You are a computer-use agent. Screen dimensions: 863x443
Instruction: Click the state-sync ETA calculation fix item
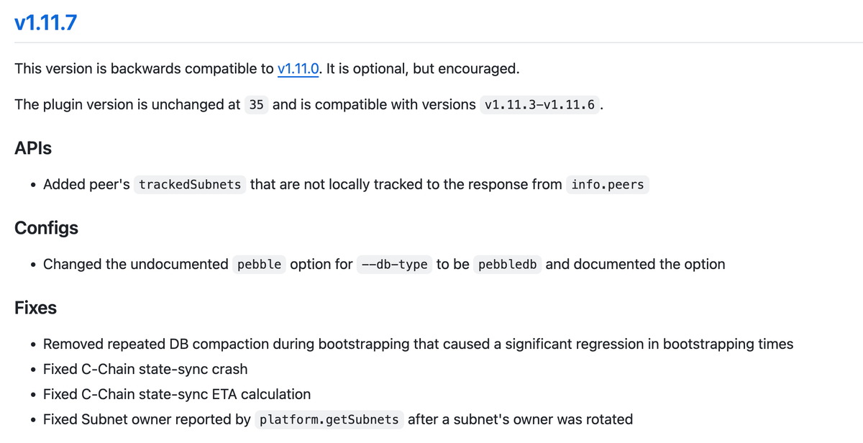coord(177,394)
